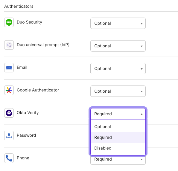
Task: Choose the highlighted Required option in list
Action: coord(118,137)
